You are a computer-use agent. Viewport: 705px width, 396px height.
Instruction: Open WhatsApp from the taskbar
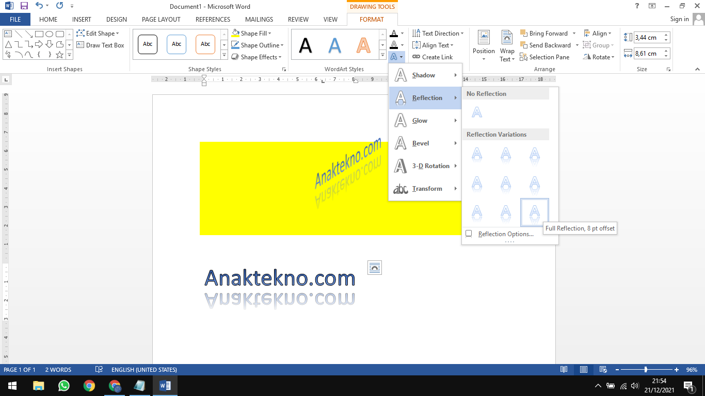[64, 386]
